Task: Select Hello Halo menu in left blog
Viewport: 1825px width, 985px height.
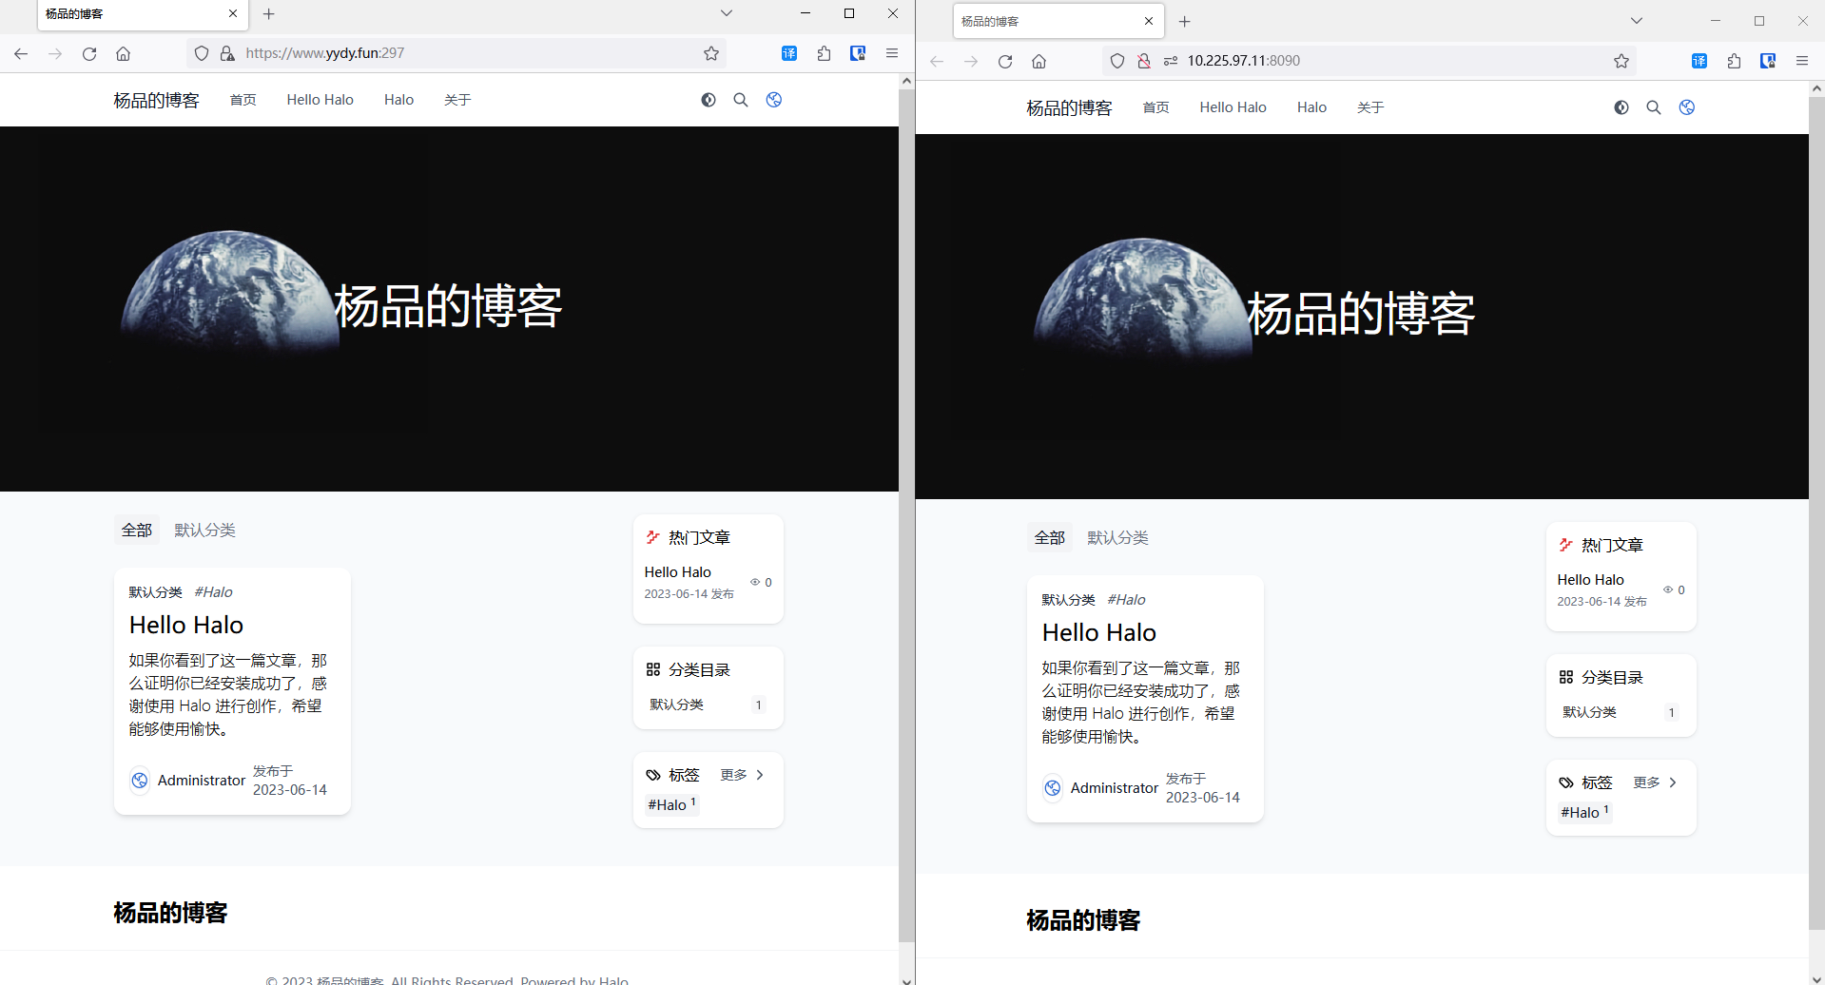Action: click(320, 100)
